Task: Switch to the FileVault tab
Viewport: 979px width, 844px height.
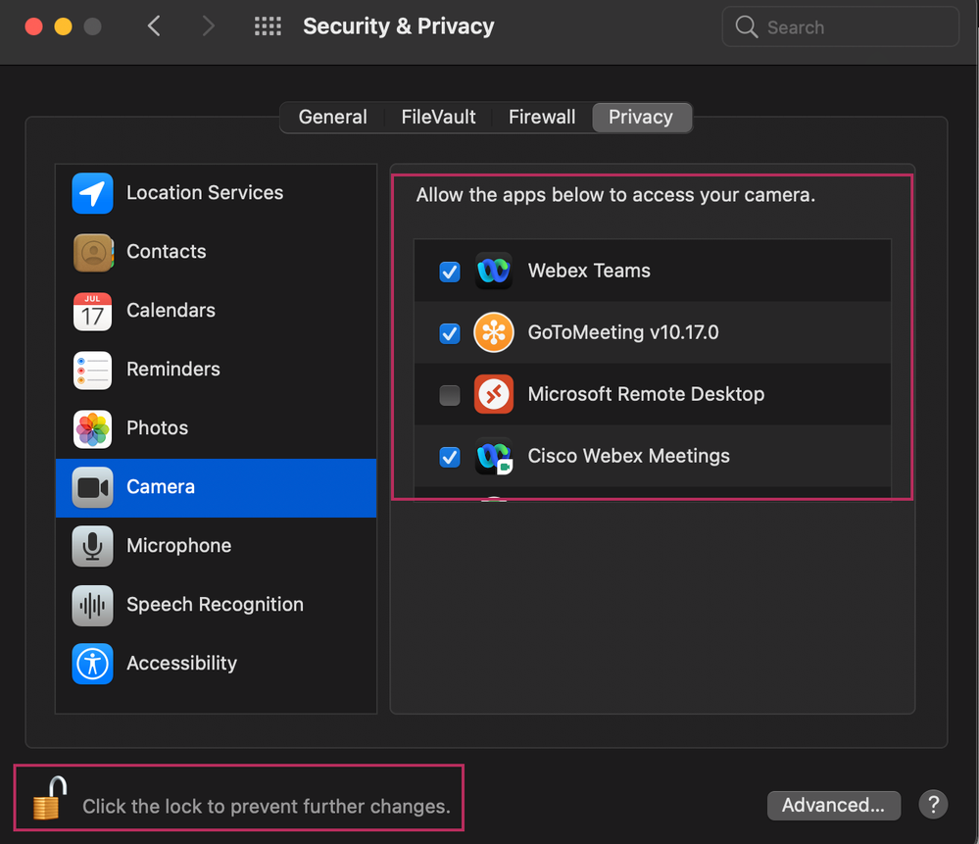Action: (438, 118)
